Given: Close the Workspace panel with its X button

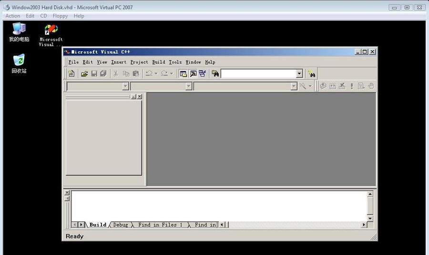Looking at the screenshot, I should click(x=140, y=97).
